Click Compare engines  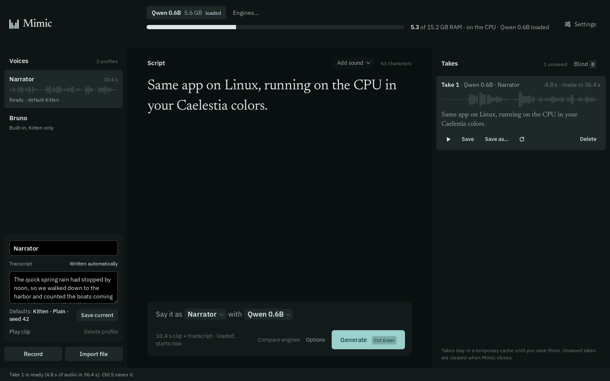[279, 340]
